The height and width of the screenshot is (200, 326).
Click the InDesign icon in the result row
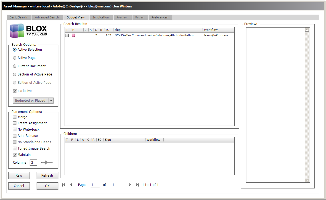(73, 35)
